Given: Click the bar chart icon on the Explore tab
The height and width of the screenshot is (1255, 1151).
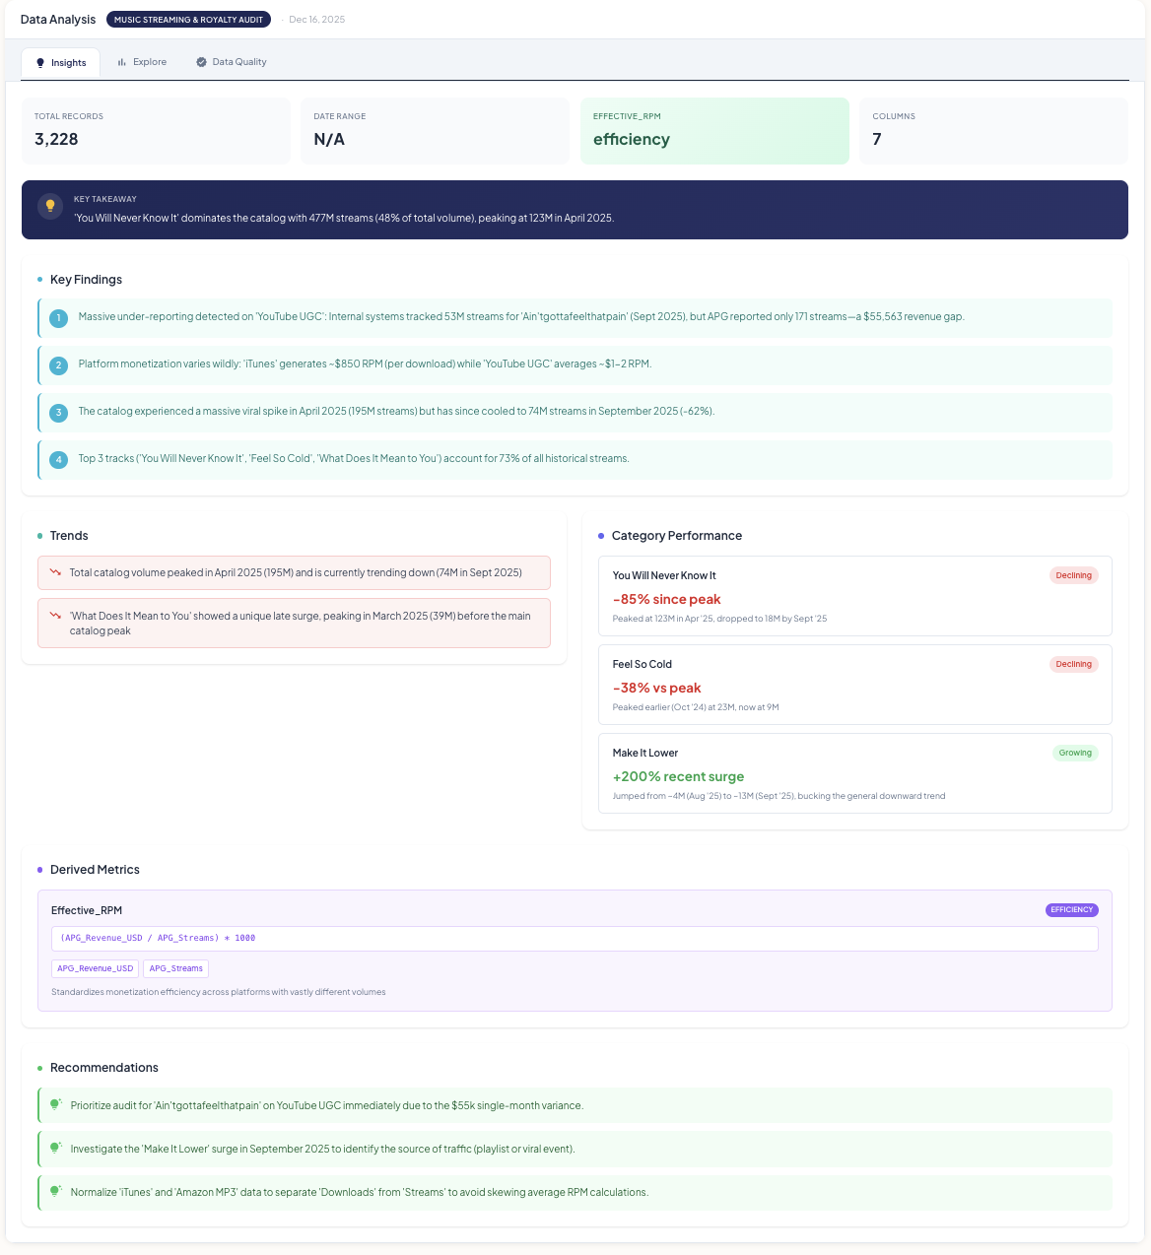Looking at the screenshot, I should [122, 62].
